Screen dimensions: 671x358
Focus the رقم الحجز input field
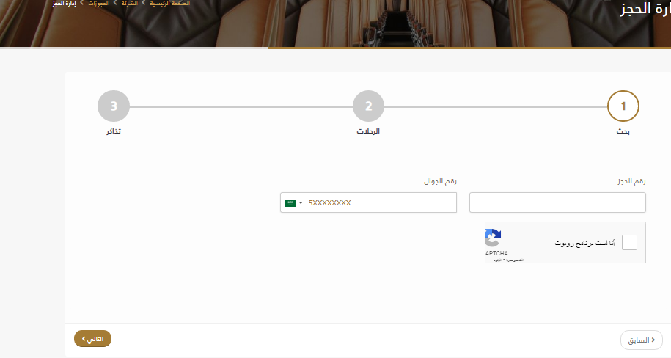coord(557,202)
